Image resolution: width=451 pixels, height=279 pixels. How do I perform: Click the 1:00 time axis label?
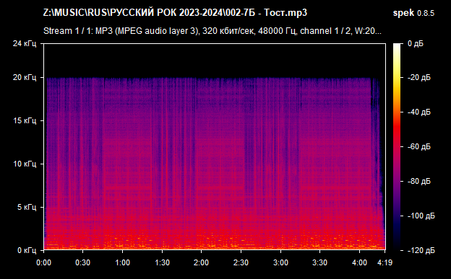123,262
